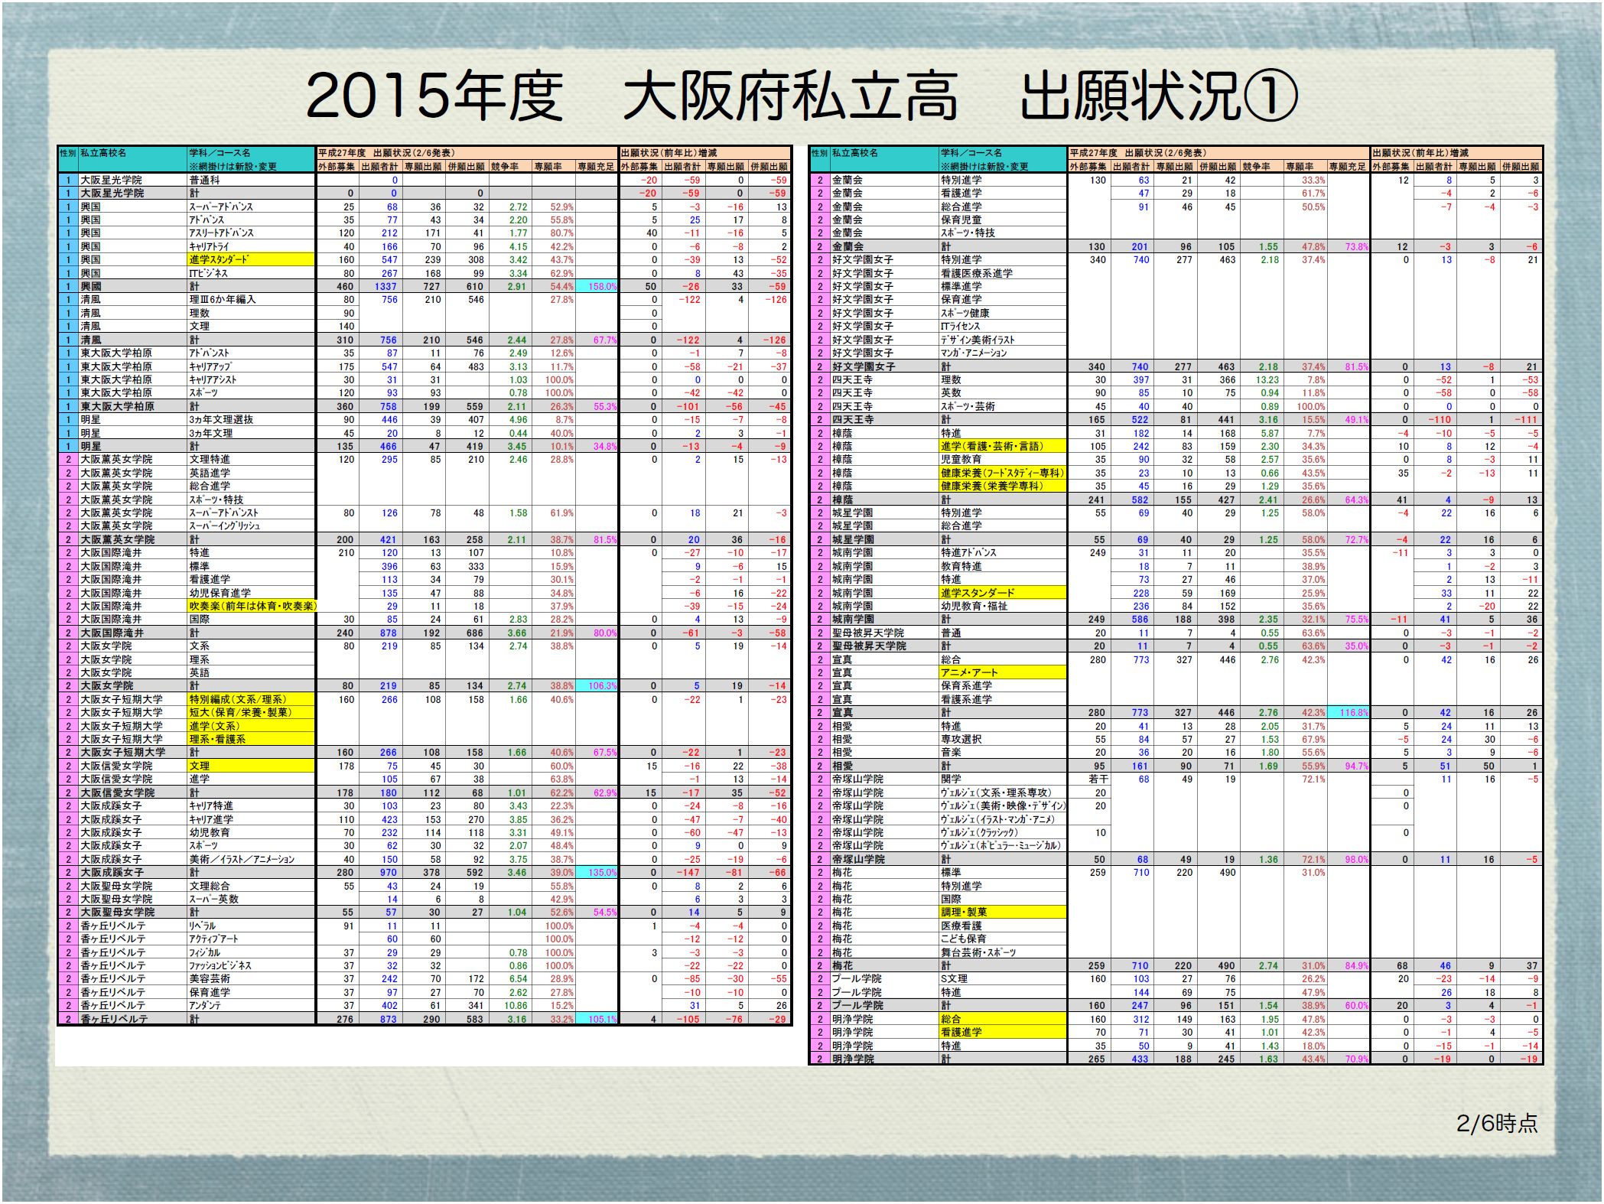The image size is (1604, 1204).
Task: Click the '教育特進' course cell
Action: pyautogui.click(x=1004, y=566)
